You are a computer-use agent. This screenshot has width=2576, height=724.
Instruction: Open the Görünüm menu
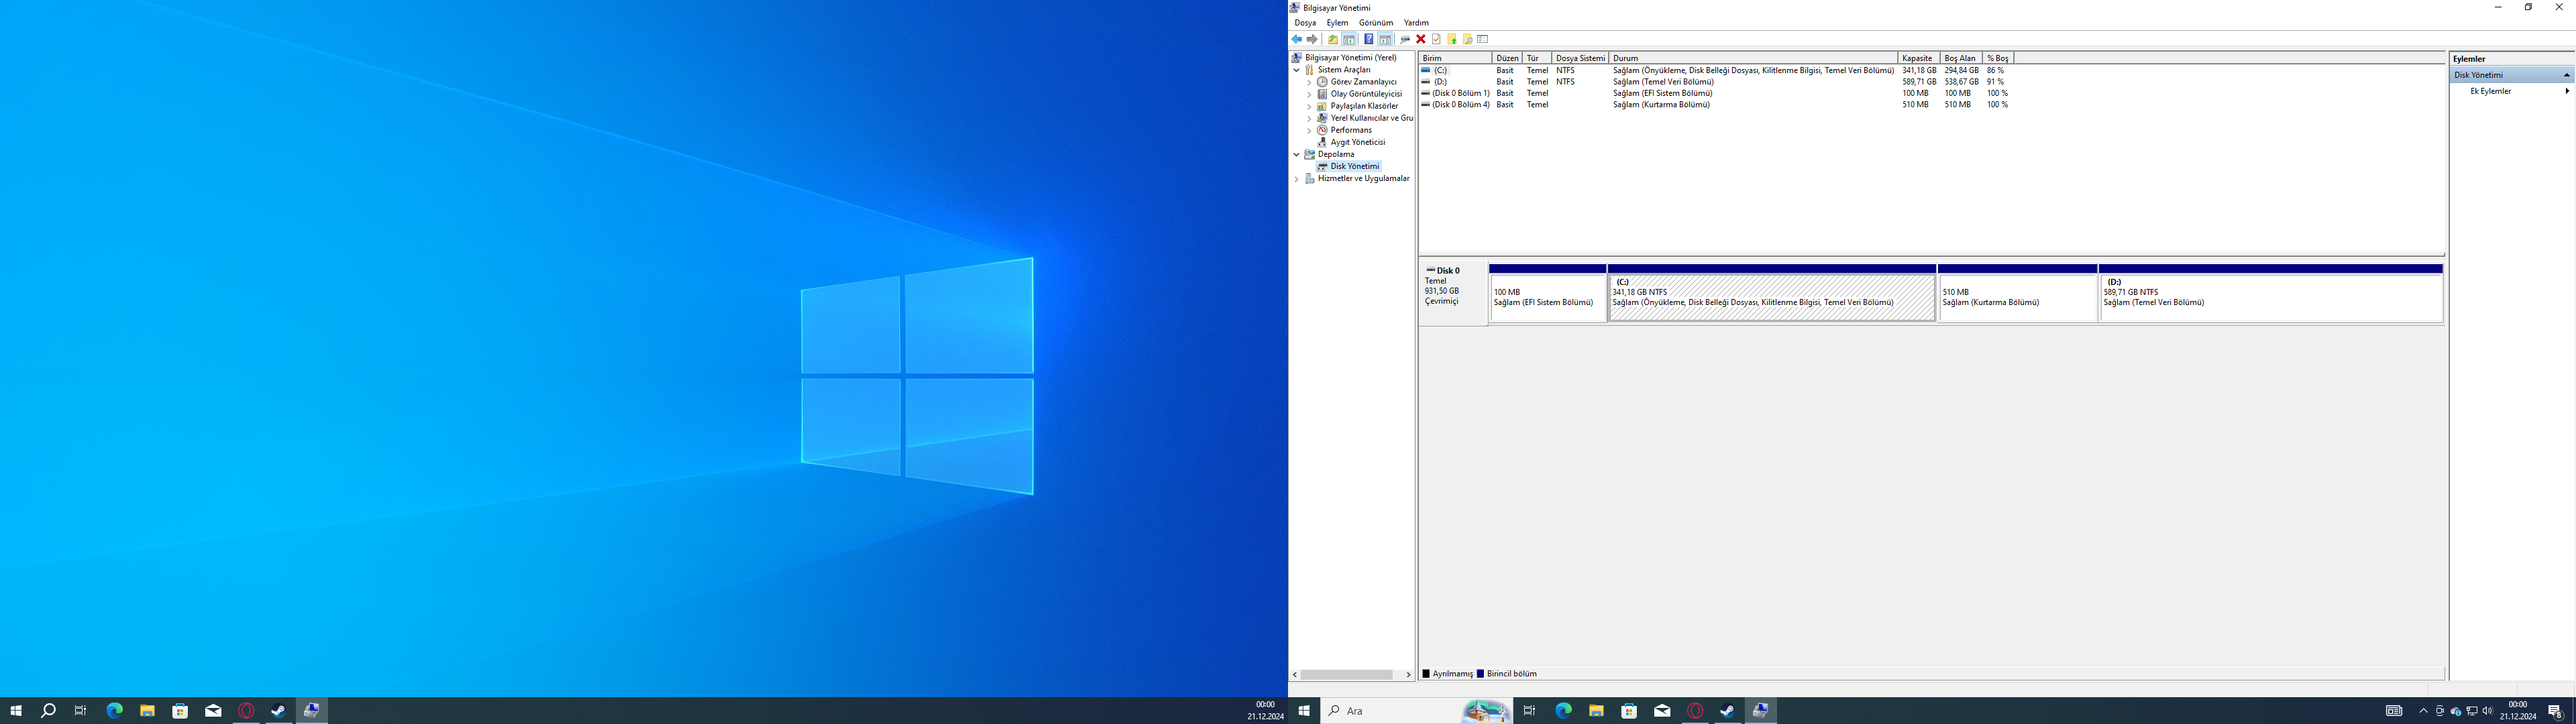(1375, 22)
